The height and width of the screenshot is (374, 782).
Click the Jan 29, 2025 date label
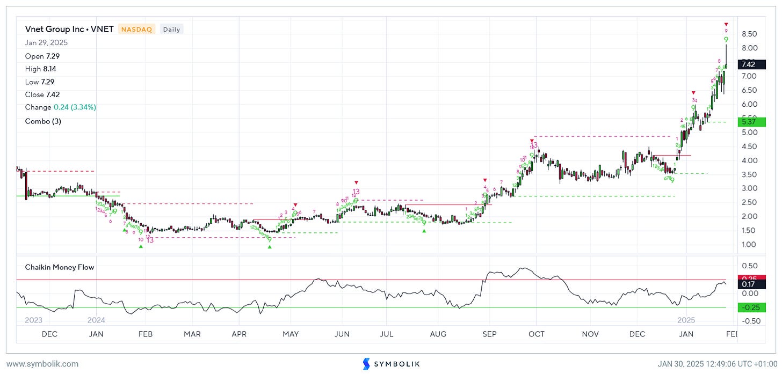pyautogui.click(x=46, y=43)
